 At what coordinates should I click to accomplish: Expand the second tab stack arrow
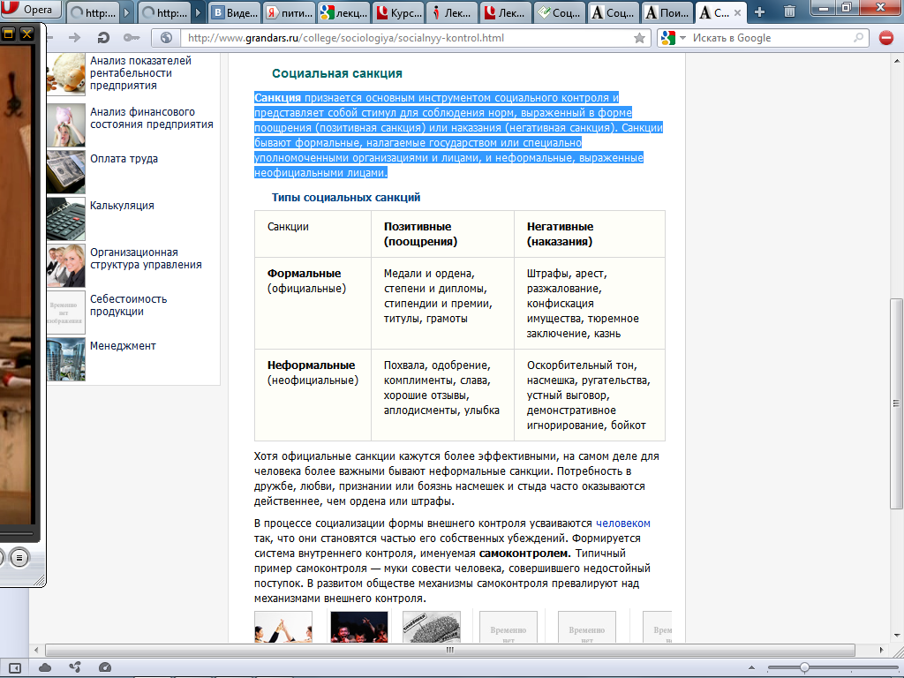[x=198, y=12]
